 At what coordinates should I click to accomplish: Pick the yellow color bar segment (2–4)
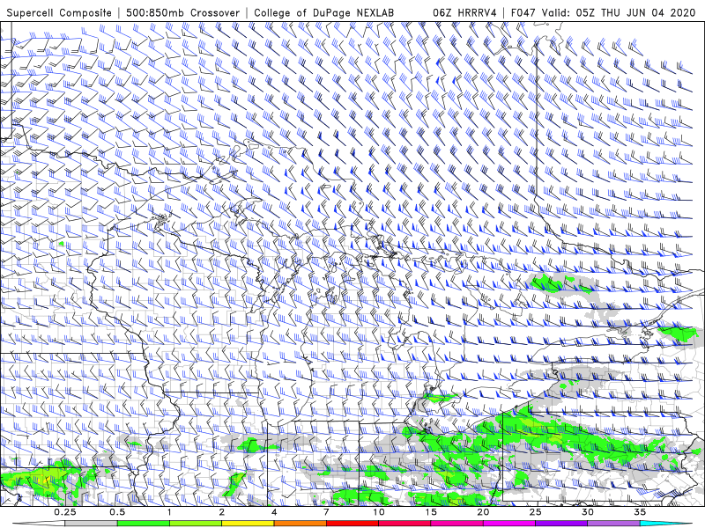pos(248,524)
